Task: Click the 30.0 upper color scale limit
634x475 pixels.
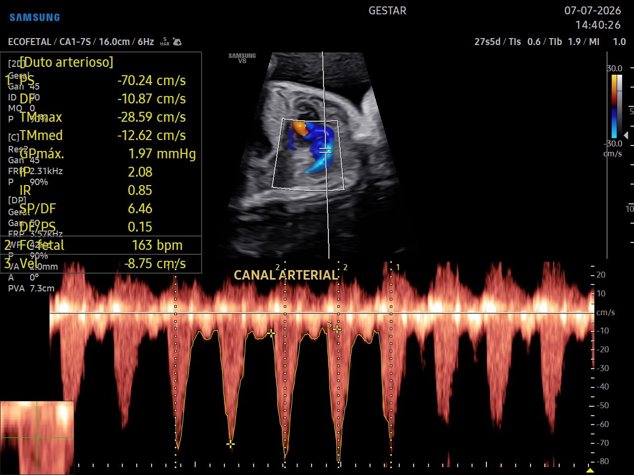Action: 615,68
